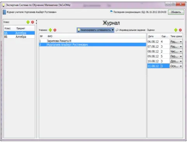
Task: Click the Дата column header in grades
Action: 151,36
